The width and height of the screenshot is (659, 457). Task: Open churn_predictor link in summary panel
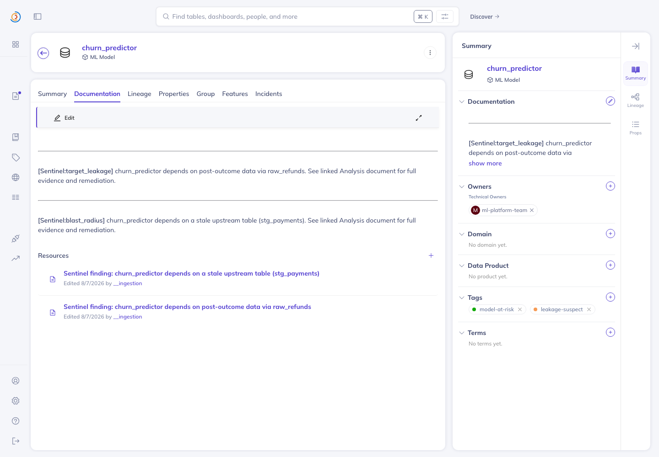pos(514,68)
